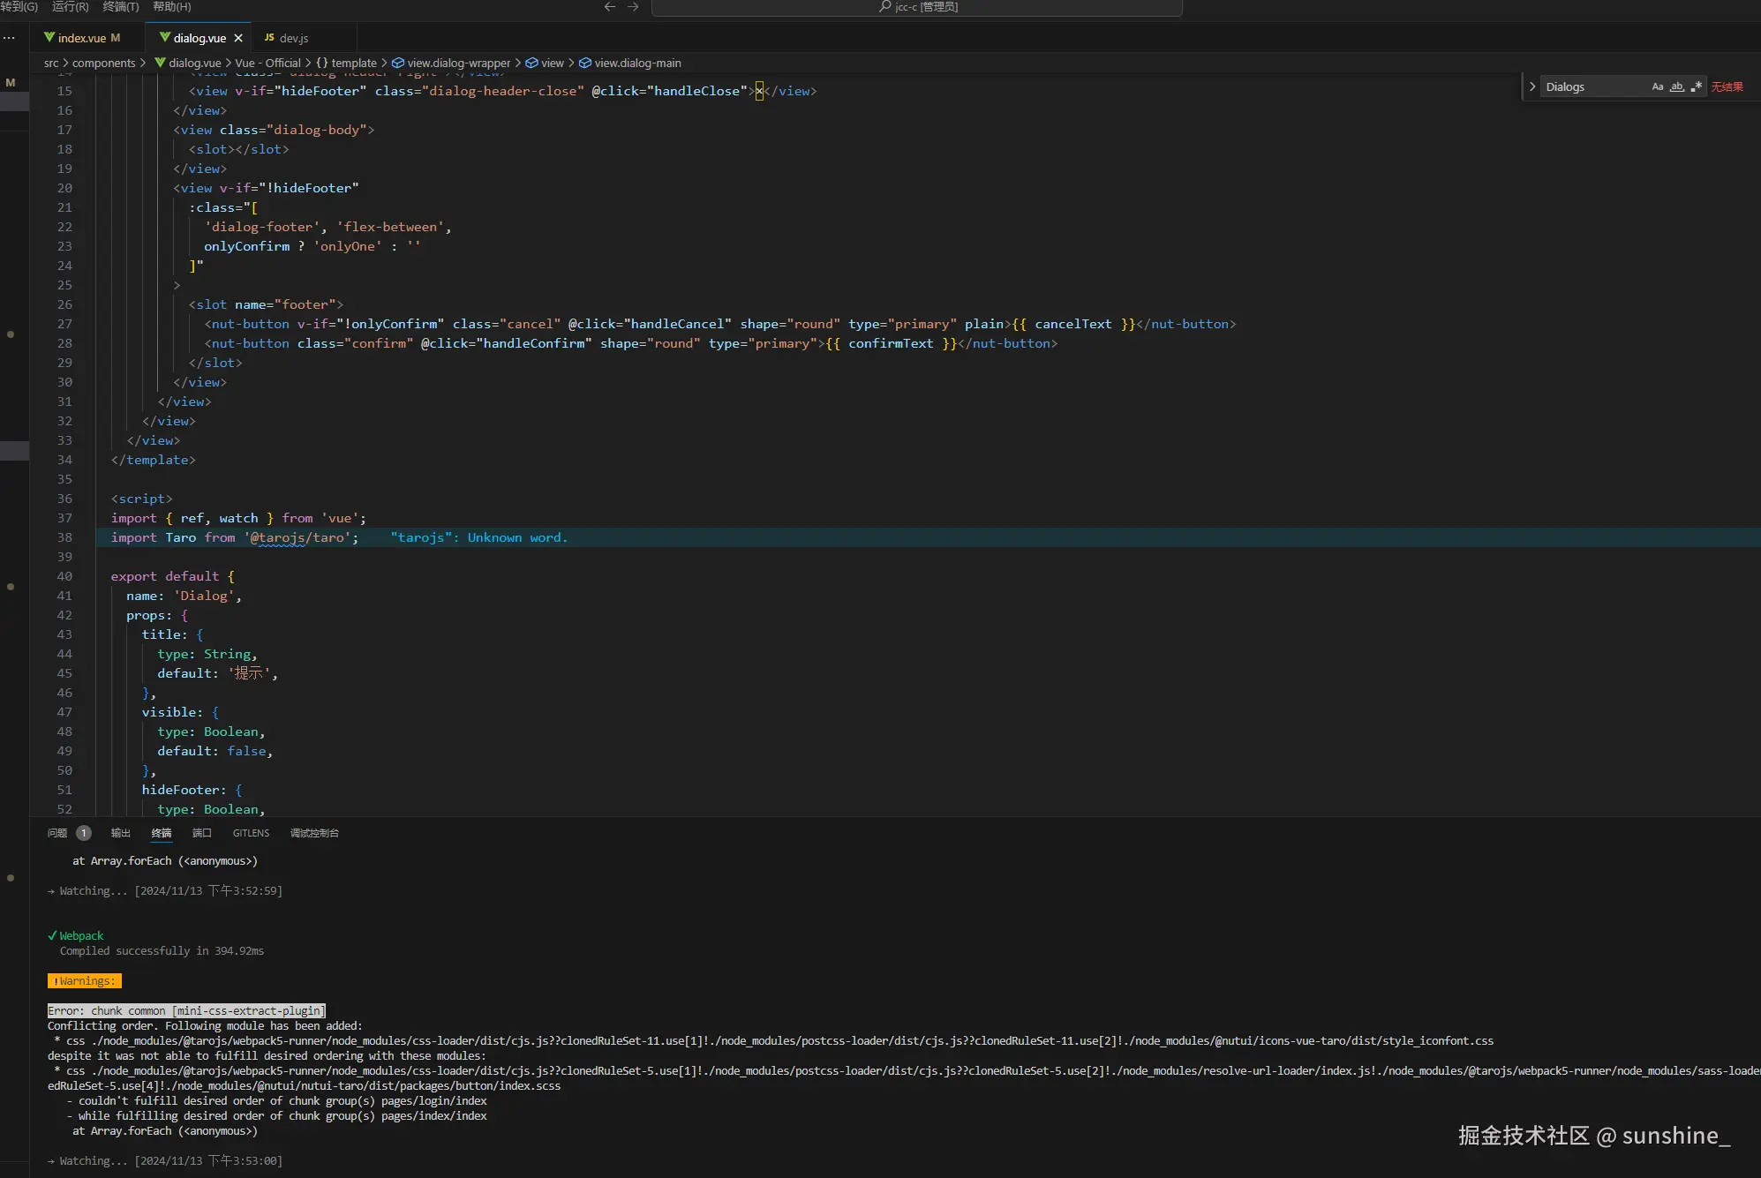This screenshot has width=1761, height=1178.
Task: Click the search icon in command center
Action: [x=884, y=7]
